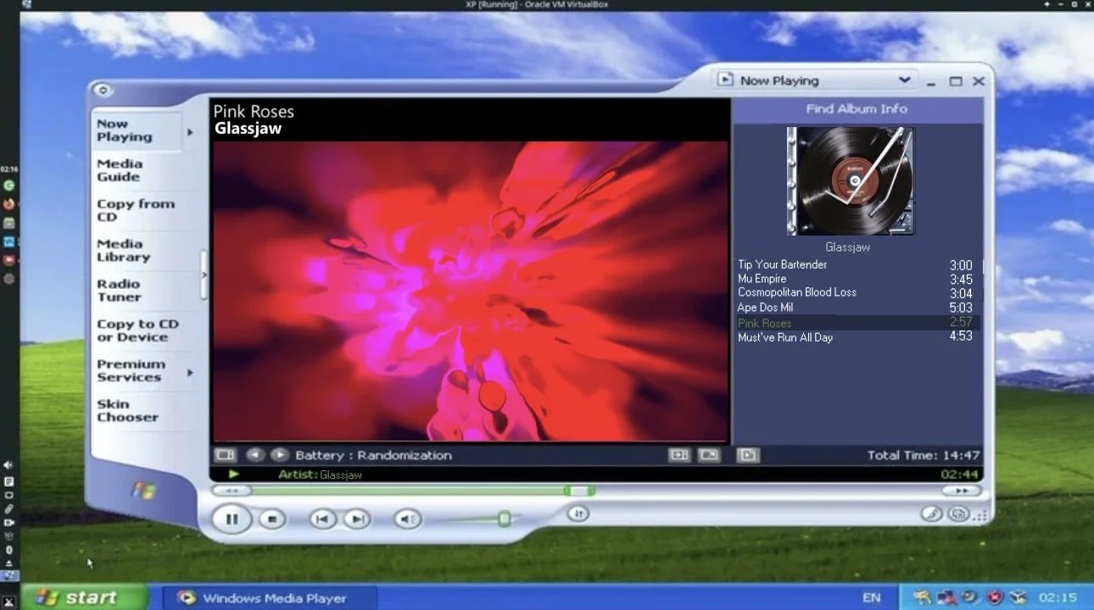Select the previous visualization
1094x610 pixels.
click(255, 455)
